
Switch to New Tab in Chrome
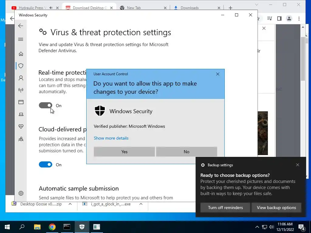tap(134, 8)
